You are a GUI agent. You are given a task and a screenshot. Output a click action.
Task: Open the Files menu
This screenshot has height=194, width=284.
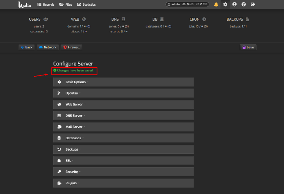[66, 4]
